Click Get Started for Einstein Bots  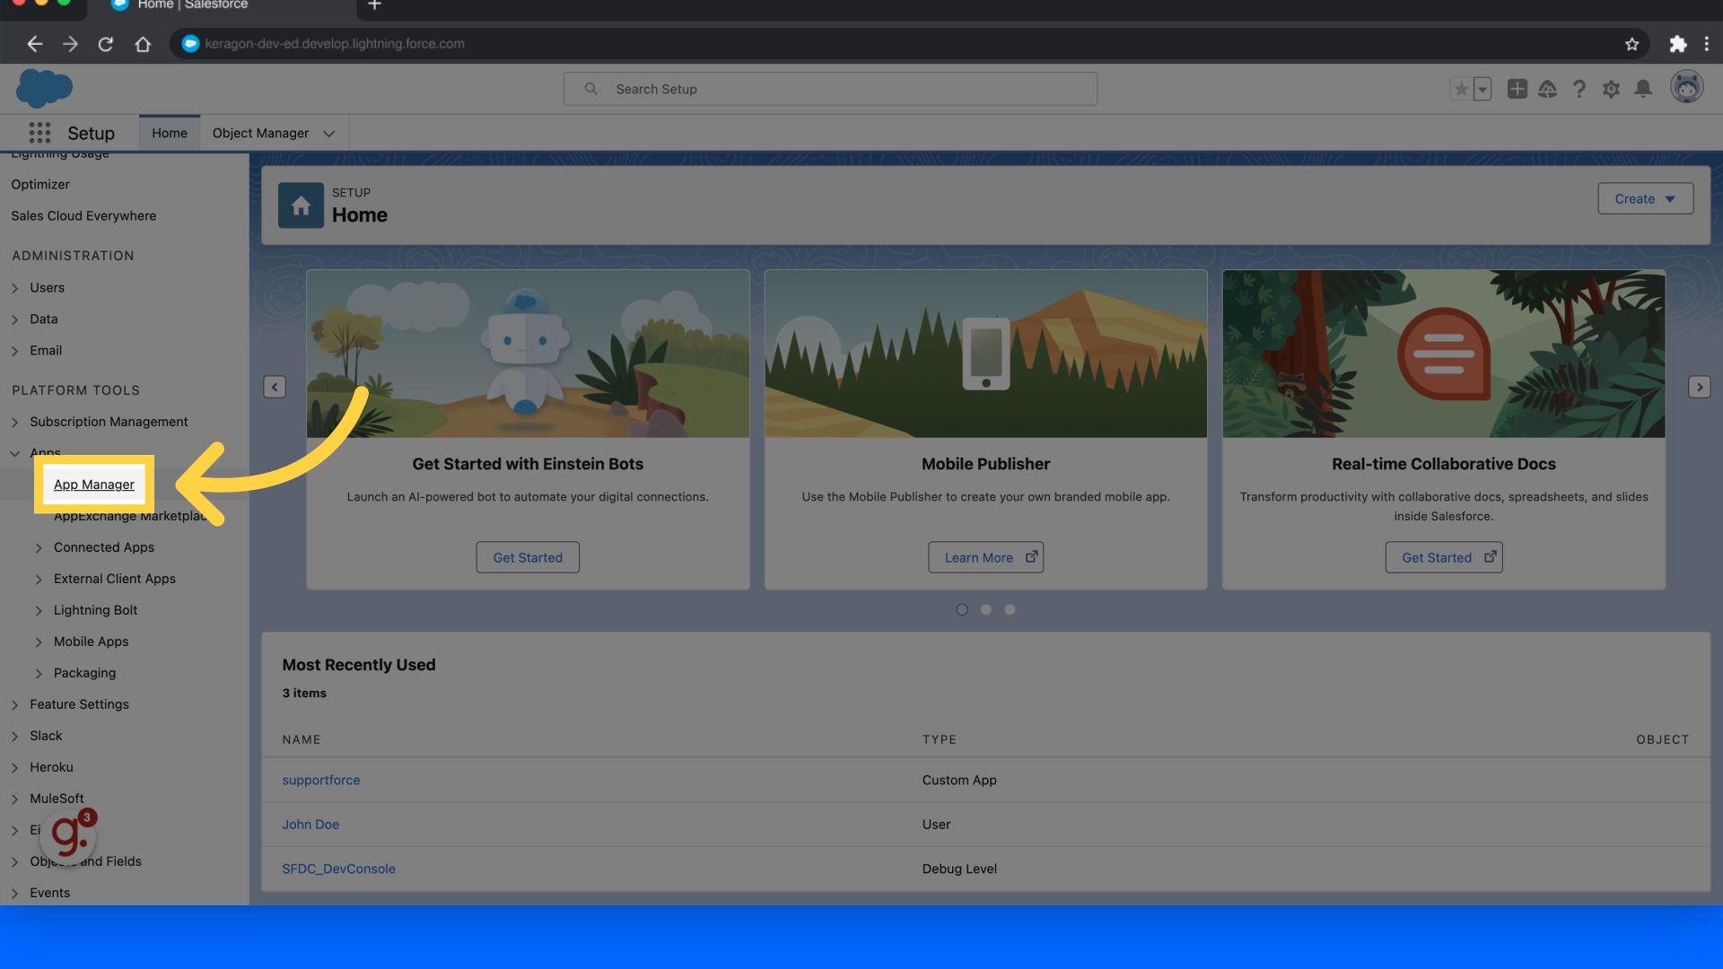(528, 557)
